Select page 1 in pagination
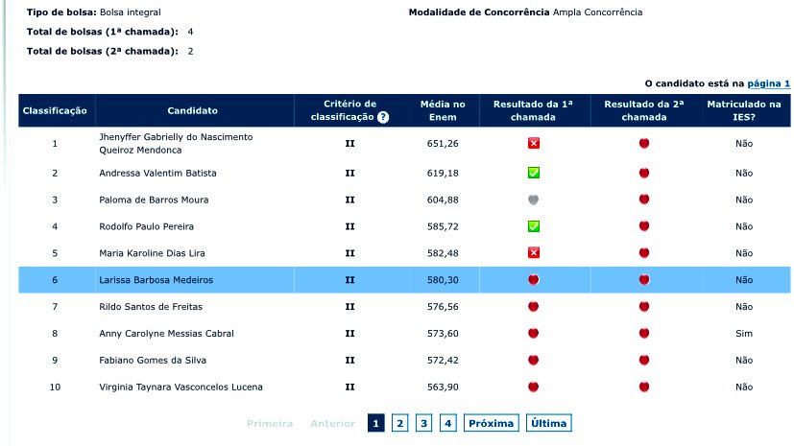The width and height of the screenshot is (794, 446). pyautogui.click(x=375, y=423)
